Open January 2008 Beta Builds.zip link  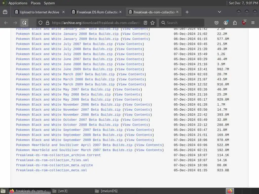(67, 34)
